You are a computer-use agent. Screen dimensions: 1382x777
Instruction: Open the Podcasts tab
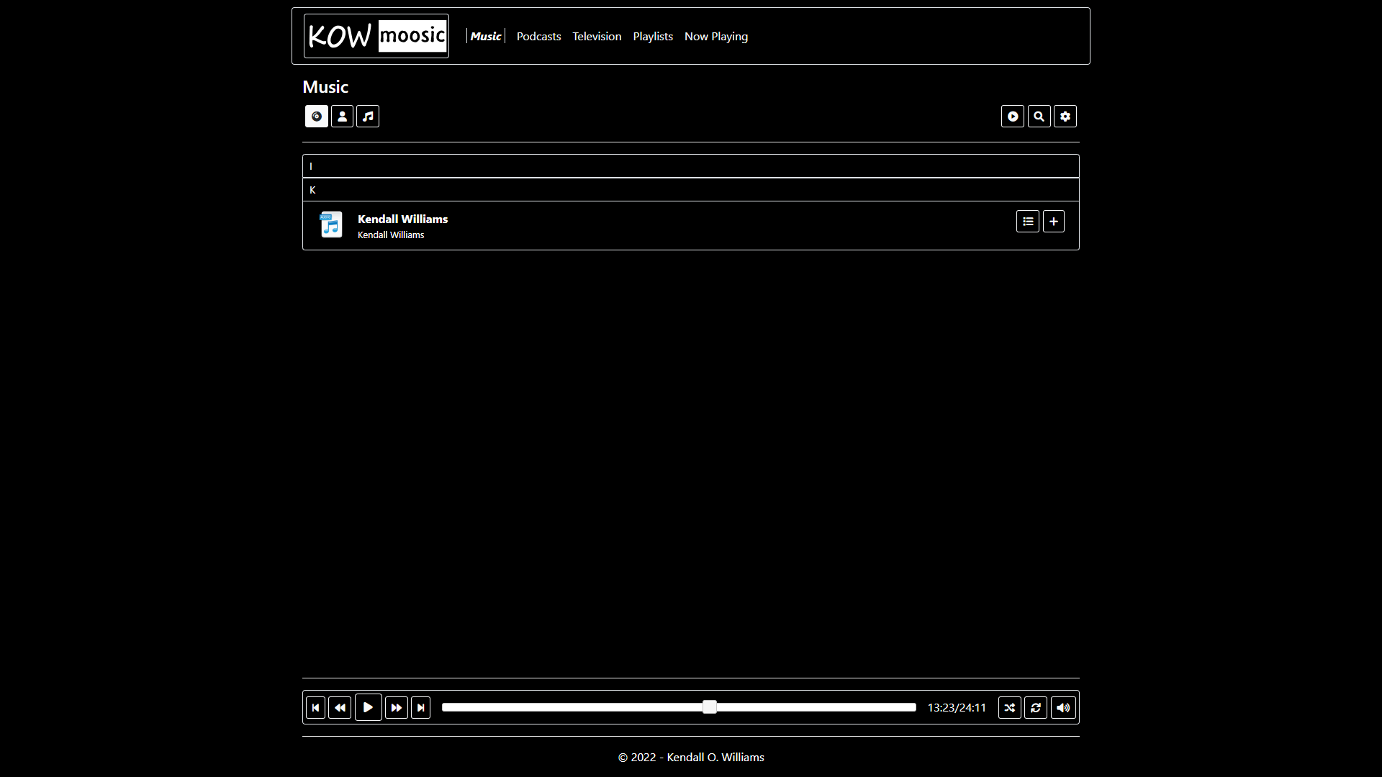click(538, 37)
